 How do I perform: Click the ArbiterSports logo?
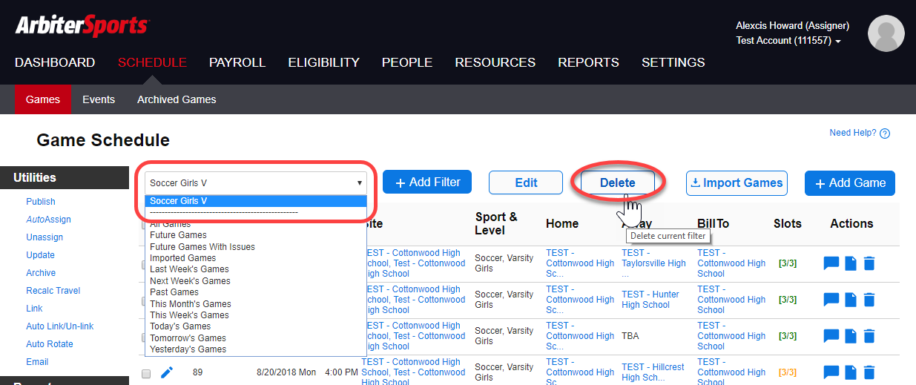(x=82, y=25)
